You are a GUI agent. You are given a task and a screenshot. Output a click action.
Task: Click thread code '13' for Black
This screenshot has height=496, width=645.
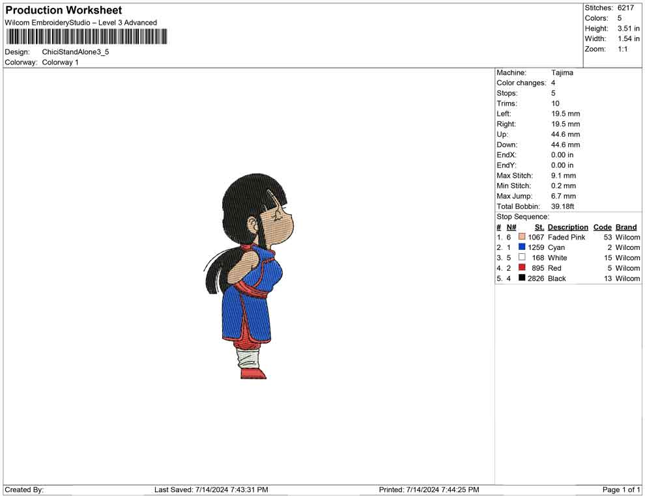[x=608, y=278]
